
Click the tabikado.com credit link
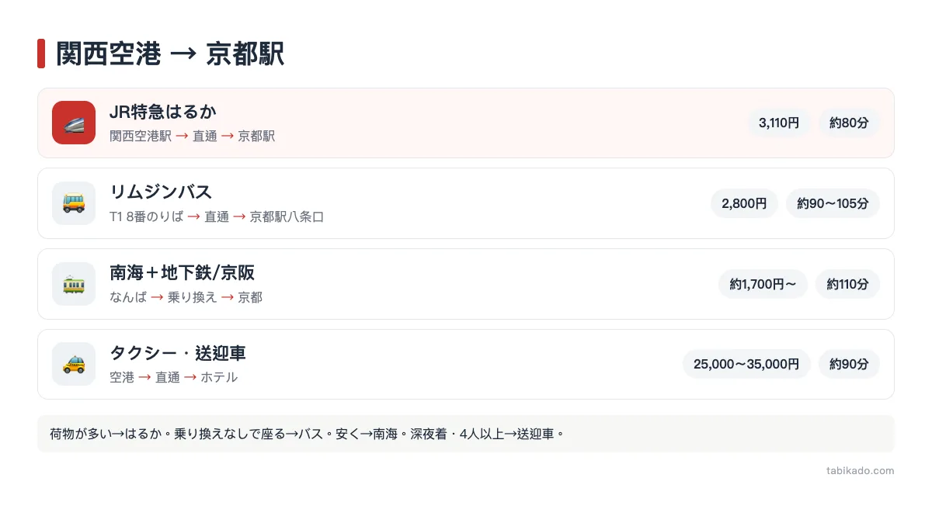pos(861,470)
